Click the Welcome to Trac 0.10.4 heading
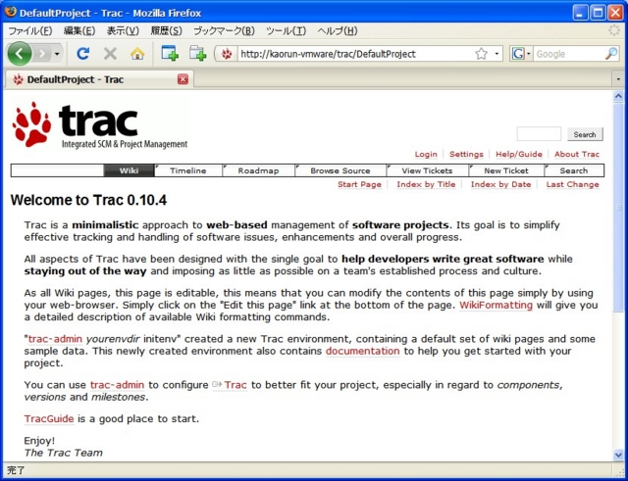Screen dimensions: 628x481 tap(88, 200)
